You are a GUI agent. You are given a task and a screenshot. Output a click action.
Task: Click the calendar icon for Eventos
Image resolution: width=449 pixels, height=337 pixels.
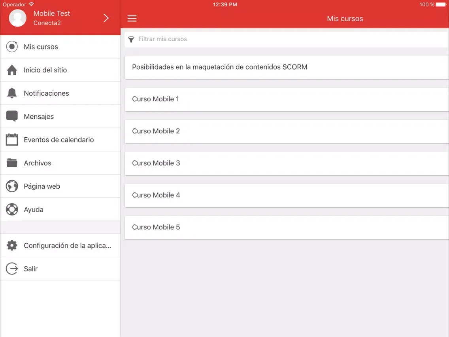pyautogui.click(x=12, y=140)
